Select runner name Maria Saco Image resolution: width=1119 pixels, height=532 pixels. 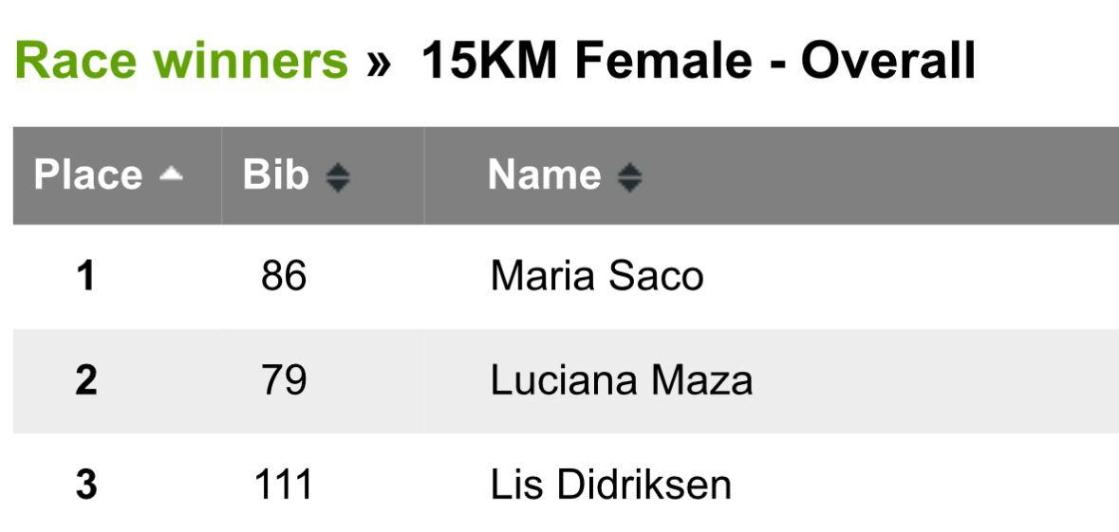click(x=597, y=277)
